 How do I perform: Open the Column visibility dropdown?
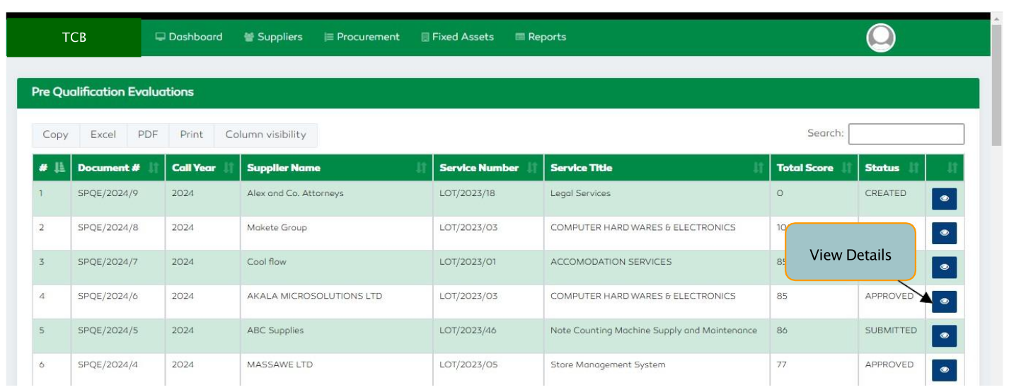265,134
